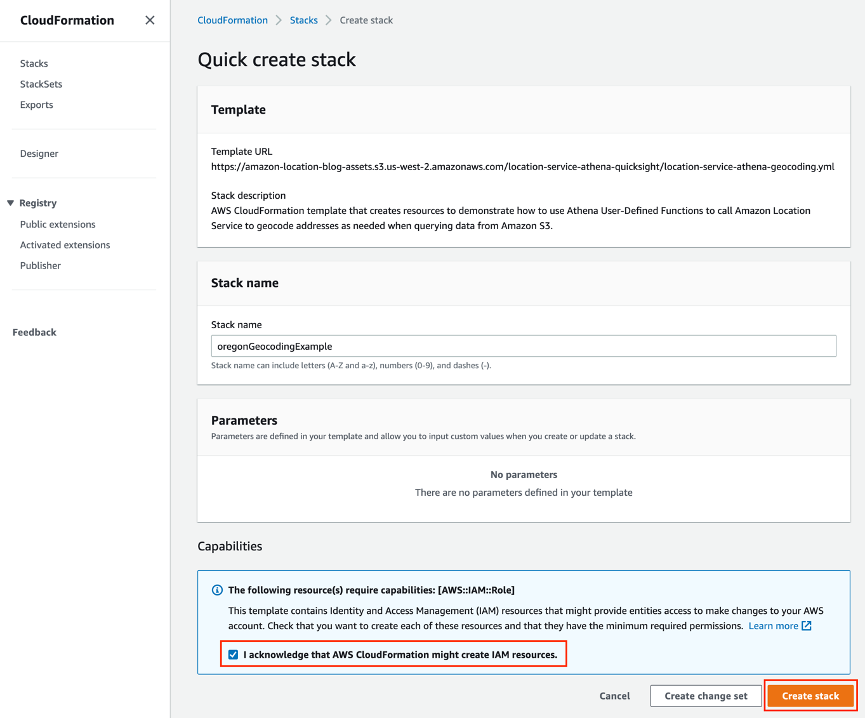This screenshot has width=865, height=718.
Task: Close the CloudFormation navigation sidebar
Action: coord(150,20)
